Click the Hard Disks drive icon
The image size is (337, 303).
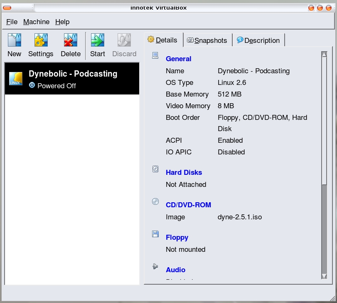(x=155, y=169)
